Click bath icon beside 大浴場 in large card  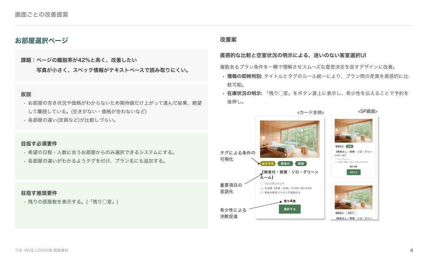coord(262,188)
